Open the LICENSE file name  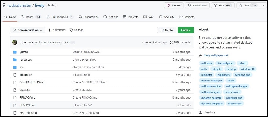tap(25, 90)
